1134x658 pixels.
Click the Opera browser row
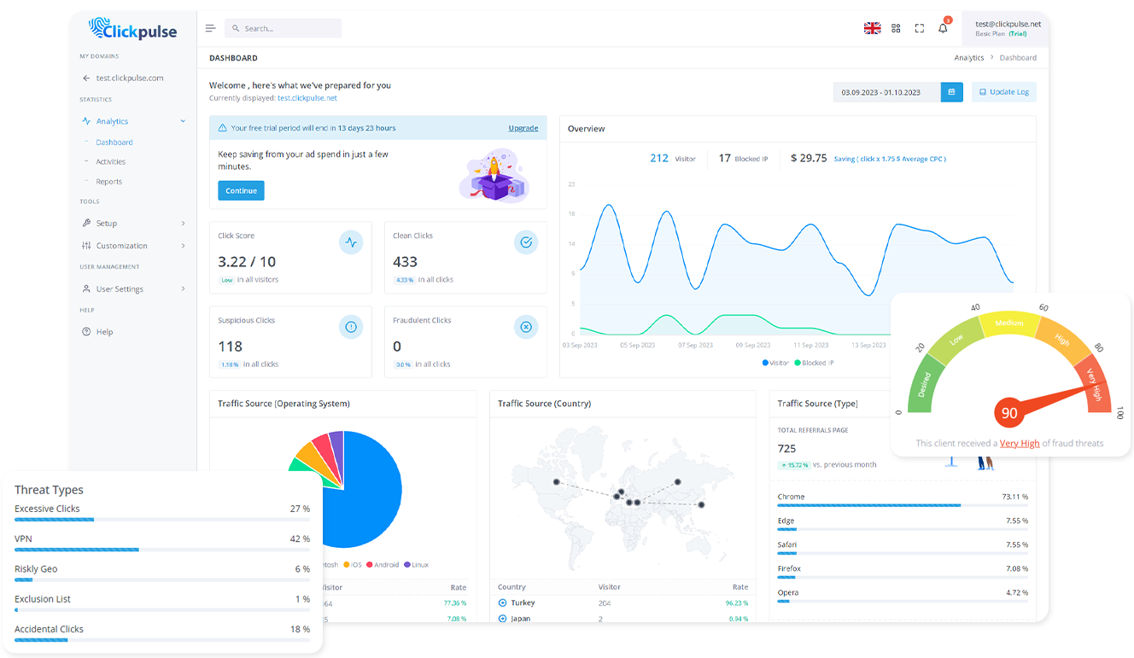click(x=903, y=596)
